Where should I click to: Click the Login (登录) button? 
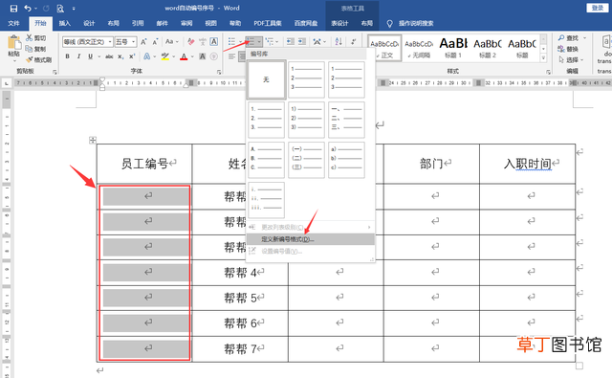[x=597, y=8]
